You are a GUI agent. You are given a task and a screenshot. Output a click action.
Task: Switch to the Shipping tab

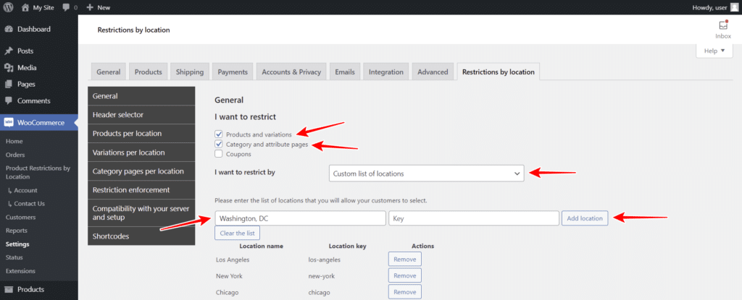coord(191,72)
